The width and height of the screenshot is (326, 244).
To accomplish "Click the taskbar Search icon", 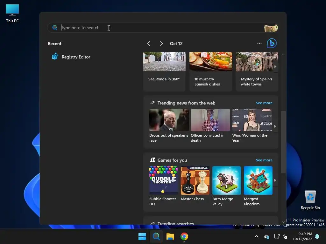I will tap(156, 236).
